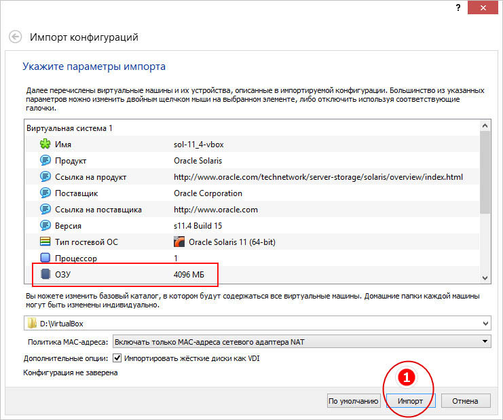Click the scroll down arrow of the settings list
The height and width of the screenshot is (420, 503).
485,278
